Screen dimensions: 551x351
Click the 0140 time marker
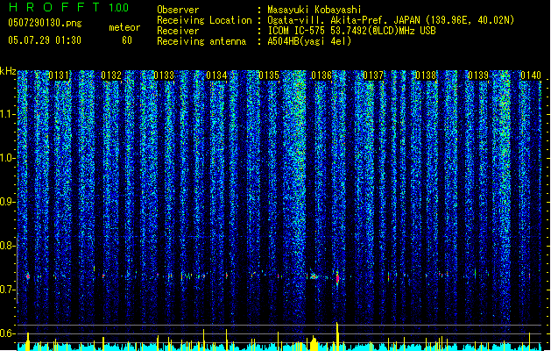531,75
